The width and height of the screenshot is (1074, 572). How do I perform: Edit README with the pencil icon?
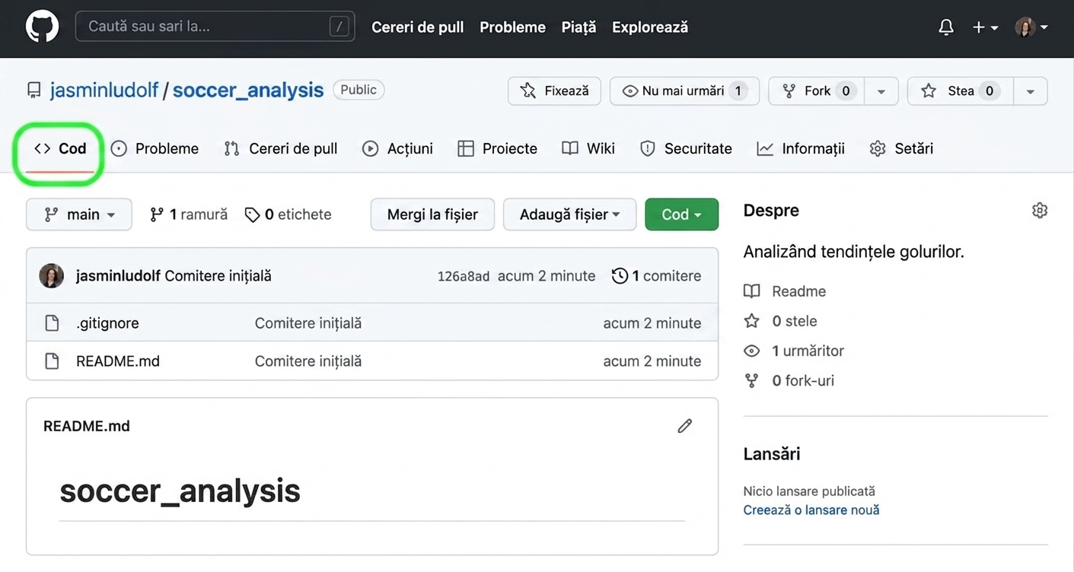click(685, 426)
